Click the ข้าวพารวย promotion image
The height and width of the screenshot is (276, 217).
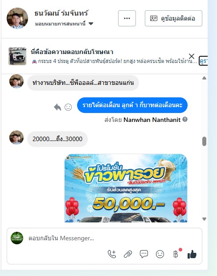tap(126, 188)
